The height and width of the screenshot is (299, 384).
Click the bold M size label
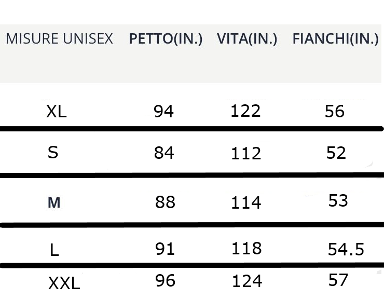(x=54, y=203)
